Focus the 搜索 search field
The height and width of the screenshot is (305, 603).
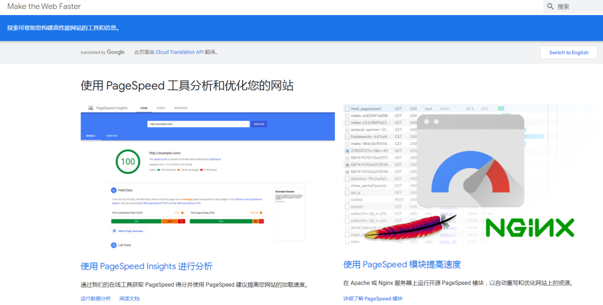click(573, 7)
